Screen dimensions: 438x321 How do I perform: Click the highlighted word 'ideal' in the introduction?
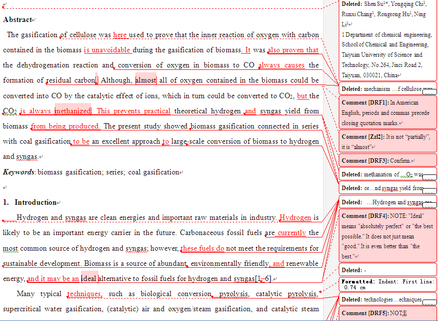click(90, 278)
